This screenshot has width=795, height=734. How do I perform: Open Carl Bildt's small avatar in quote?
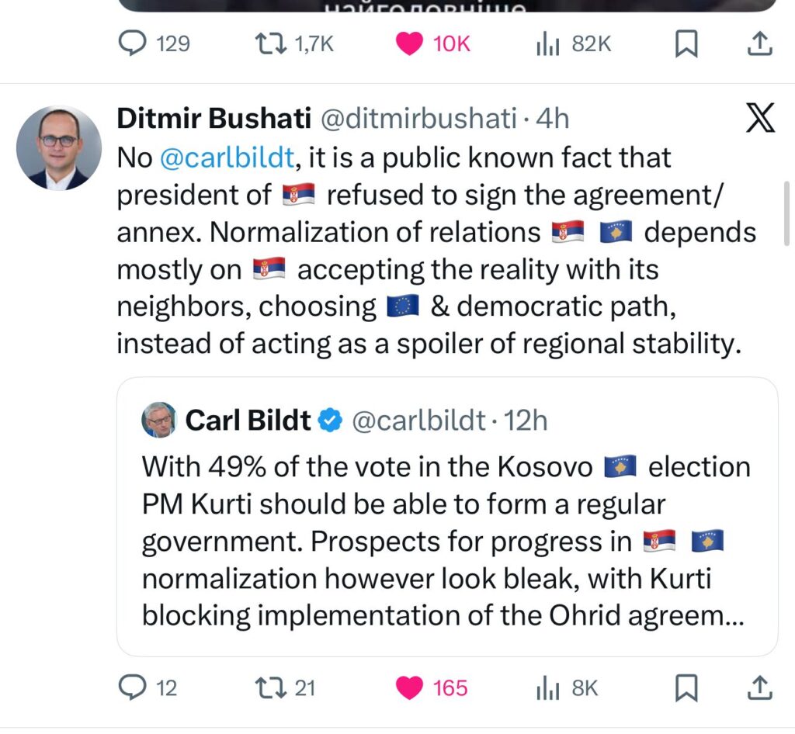(159, 421)
